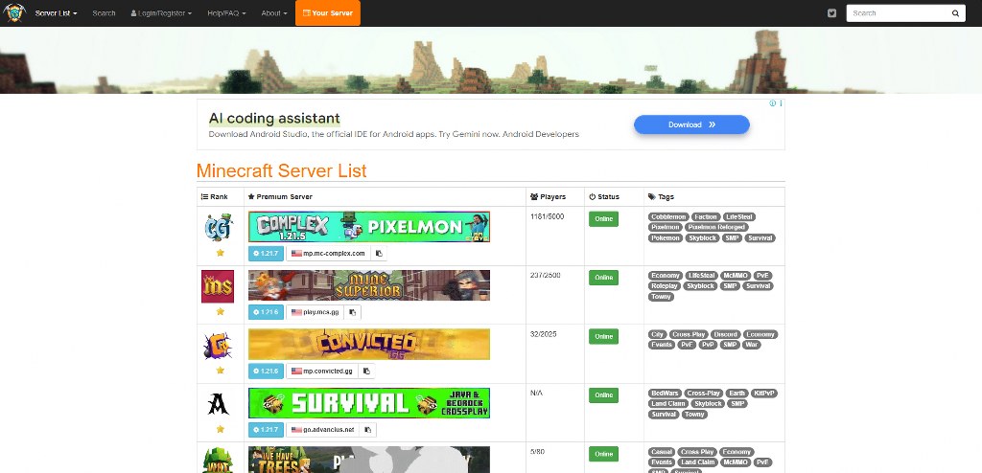Open the Mine Superior server icon
This screenshot has width=982, height=473.
click(x=218, y=286)
